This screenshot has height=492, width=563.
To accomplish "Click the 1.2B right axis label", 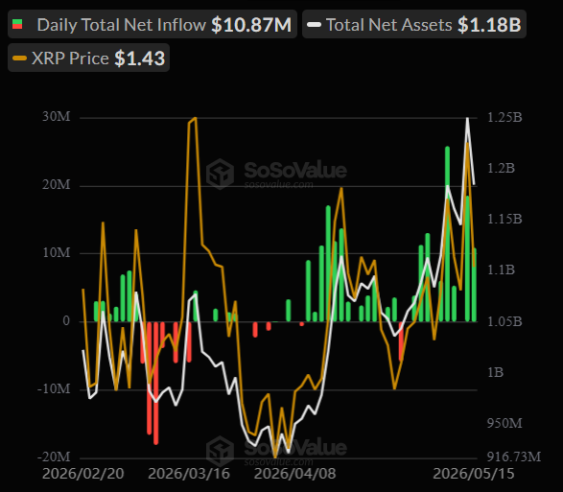I will [x=501, y=168].
